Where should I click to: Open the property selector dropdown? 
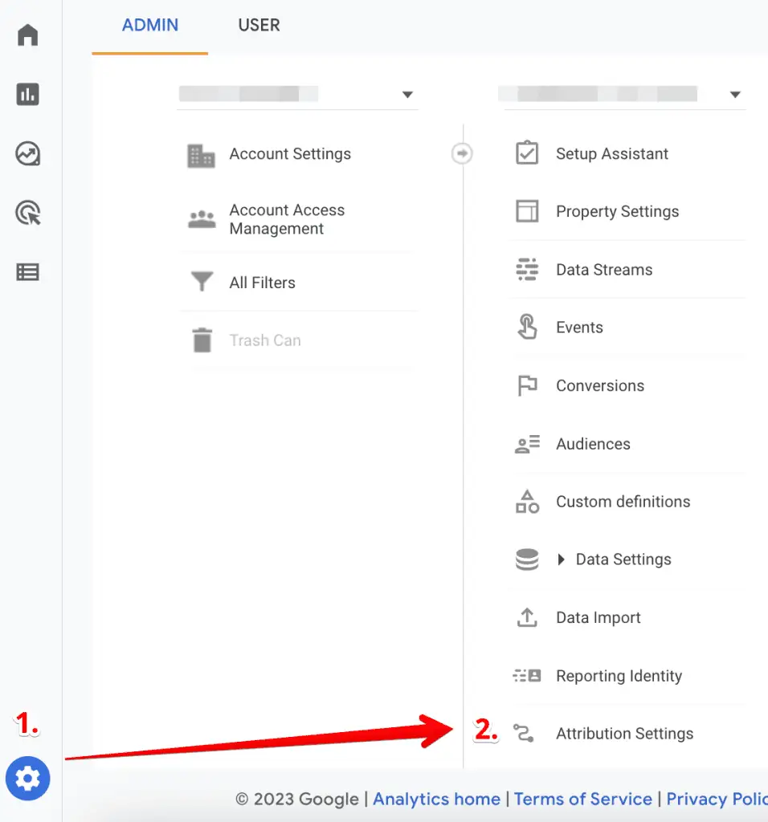735,94
